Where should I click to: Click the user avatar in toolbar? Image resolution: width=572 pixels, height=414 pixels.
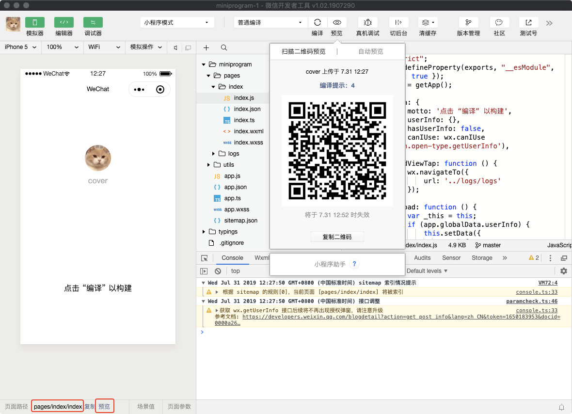[x=13, y=24]
